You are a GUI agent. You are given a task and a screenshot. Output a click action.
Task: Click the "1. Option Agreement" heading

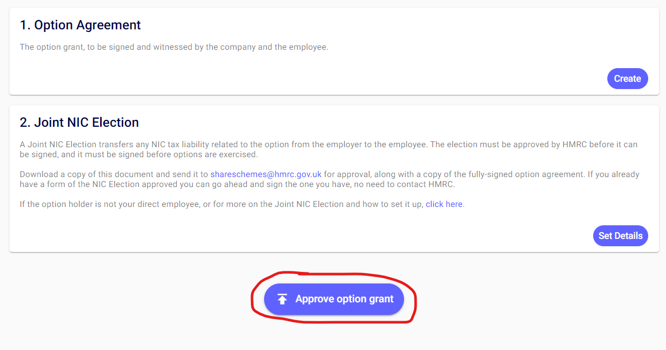point(80,25)
